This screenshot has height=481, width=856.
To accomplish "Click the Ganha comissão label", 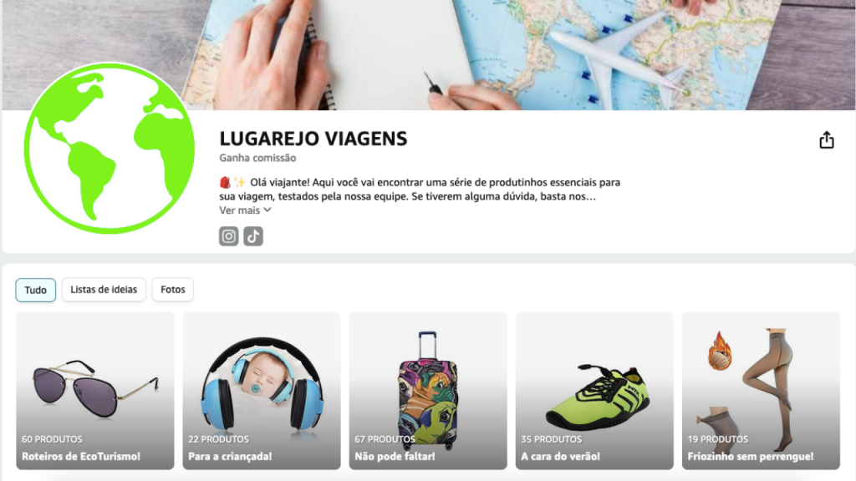I will click(x=257, y=158).
